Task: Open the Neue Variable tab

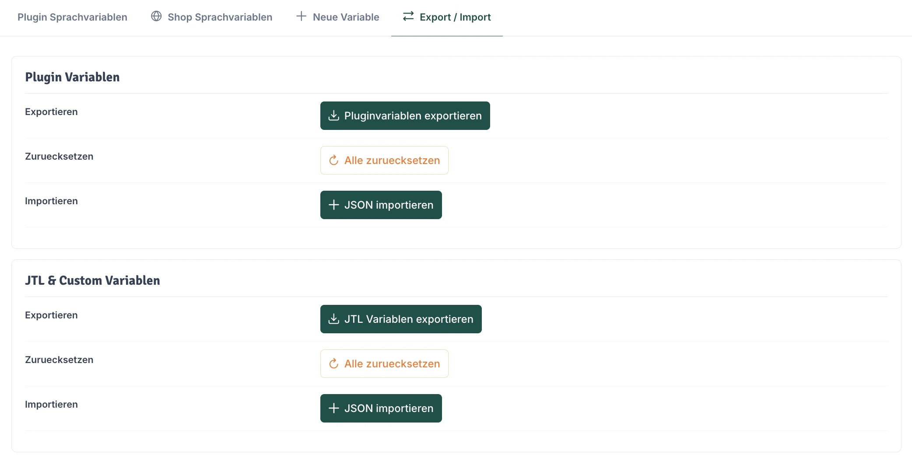Action: pyautogui.click(x=337, y=17)
